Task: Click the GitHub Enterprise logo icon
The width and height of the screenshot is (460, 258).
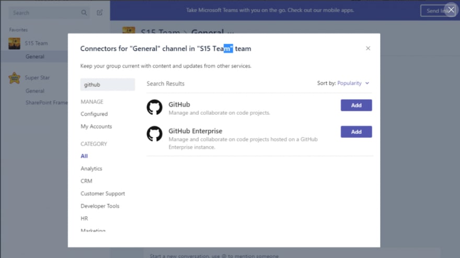Action: (x=155, y=134)
